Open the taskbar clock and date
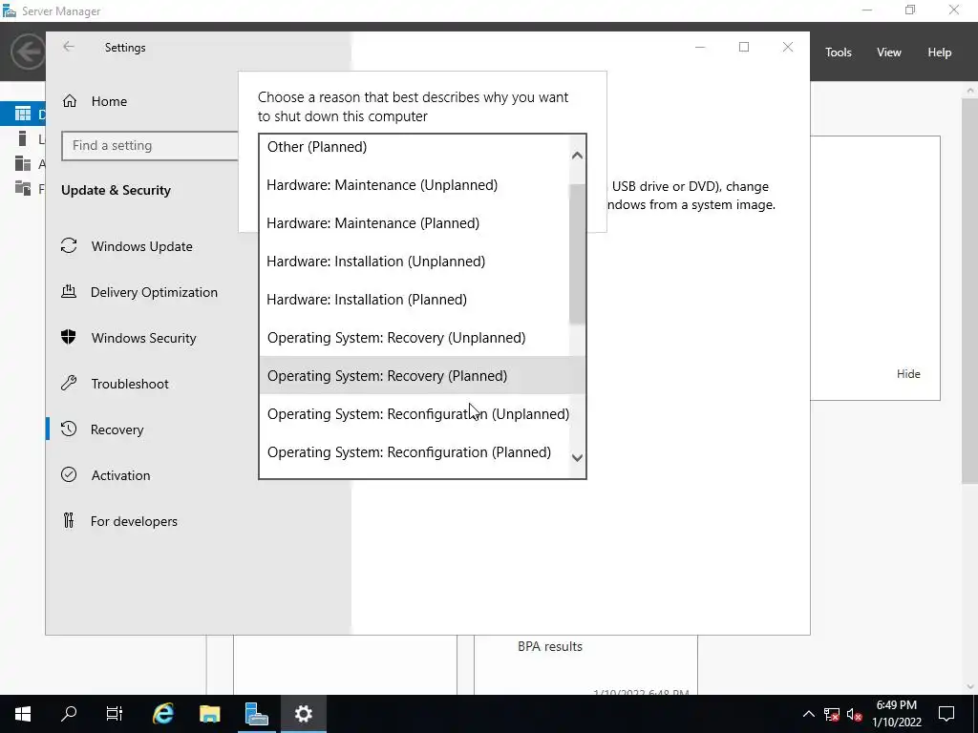This screenshot has width=978, height=733. (x=896, y=714)
